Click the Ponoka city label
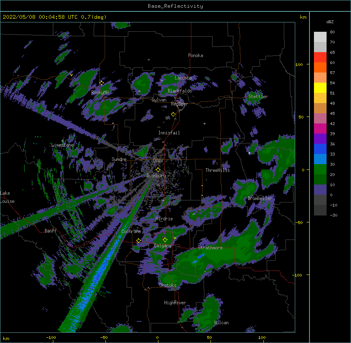 click(195, 55)
